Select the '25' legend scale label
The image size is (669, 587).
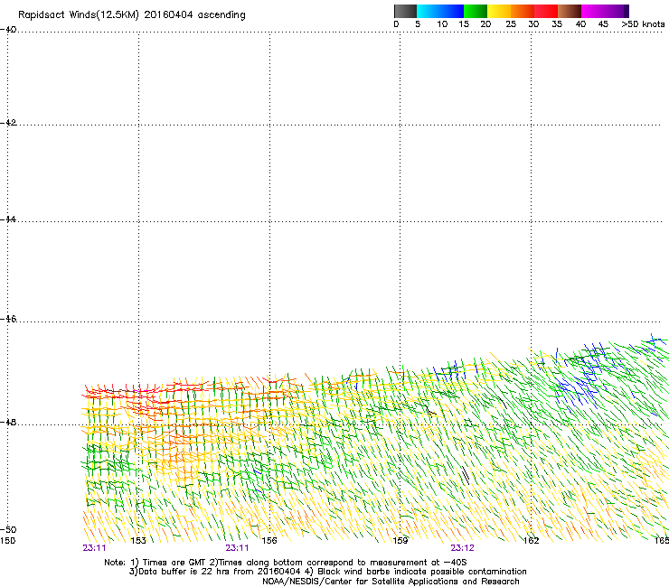511,24
